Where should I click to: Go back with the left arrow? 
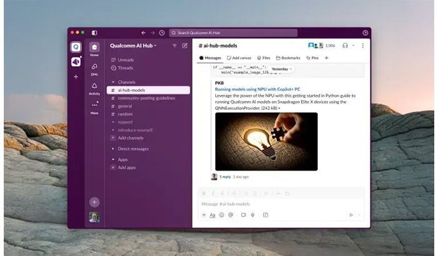(143, 33)
